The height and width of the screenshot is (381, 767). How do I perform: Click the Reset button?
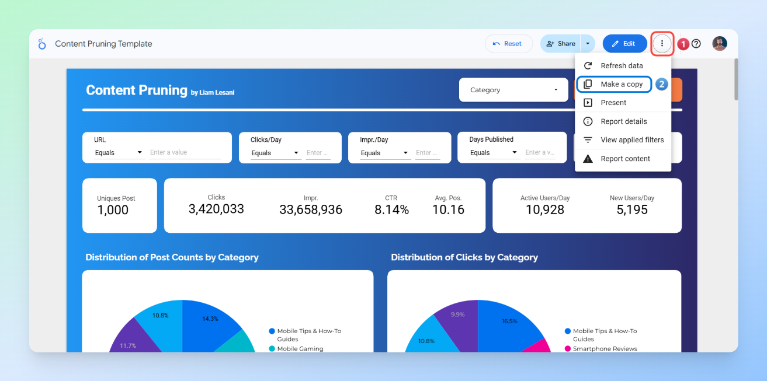click(508, 43)
